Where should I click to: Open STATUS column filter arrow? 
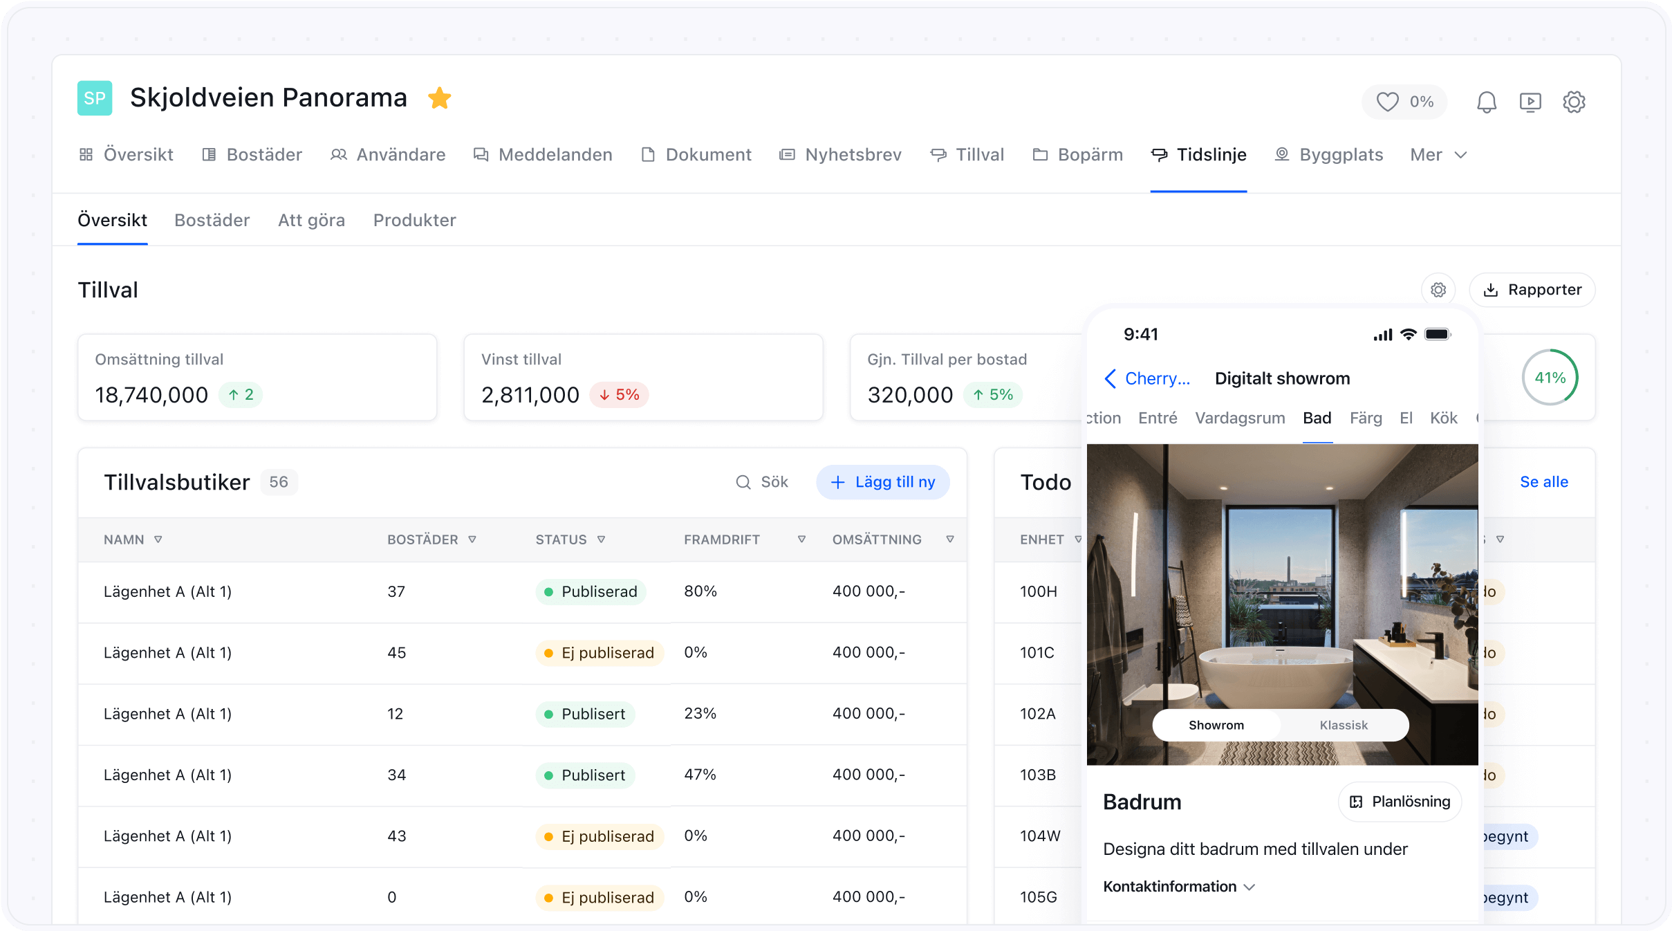[601, 540]
